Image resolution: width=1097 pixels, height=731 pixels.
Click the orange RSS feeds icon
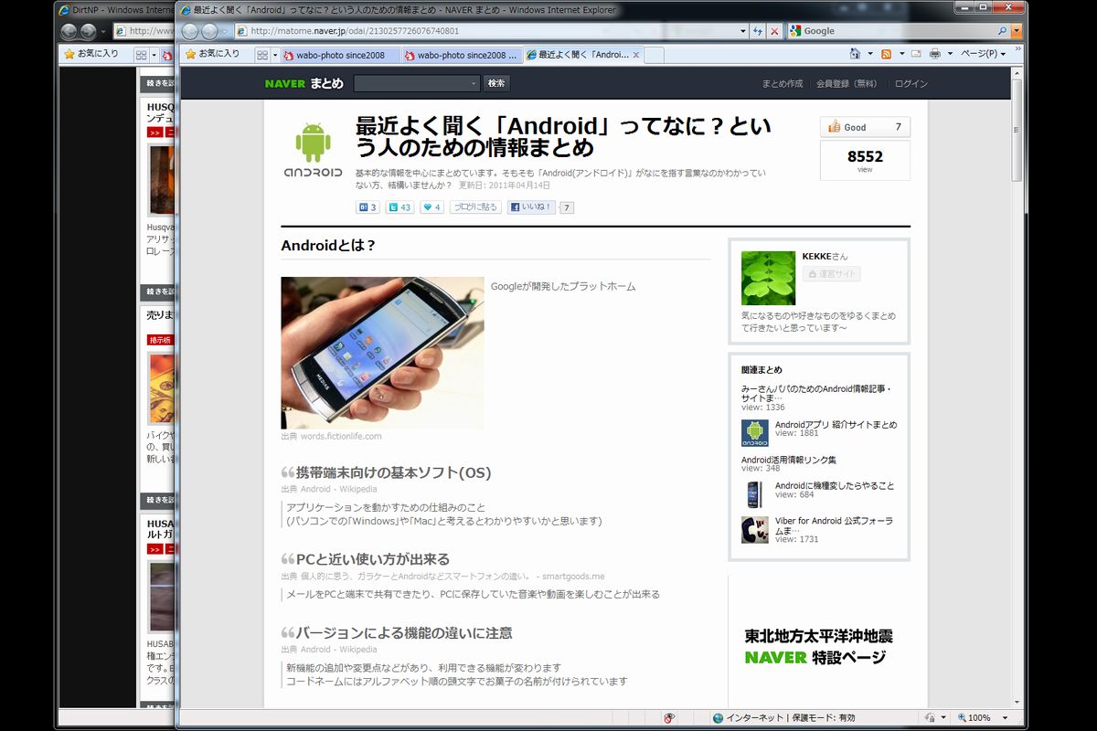tap(886, 54)
